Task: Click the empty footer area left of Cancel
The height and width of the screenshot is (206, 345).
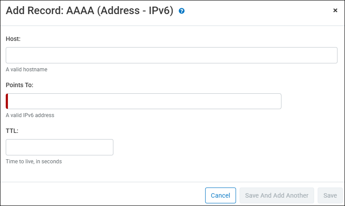Action: tap(101, 195)
